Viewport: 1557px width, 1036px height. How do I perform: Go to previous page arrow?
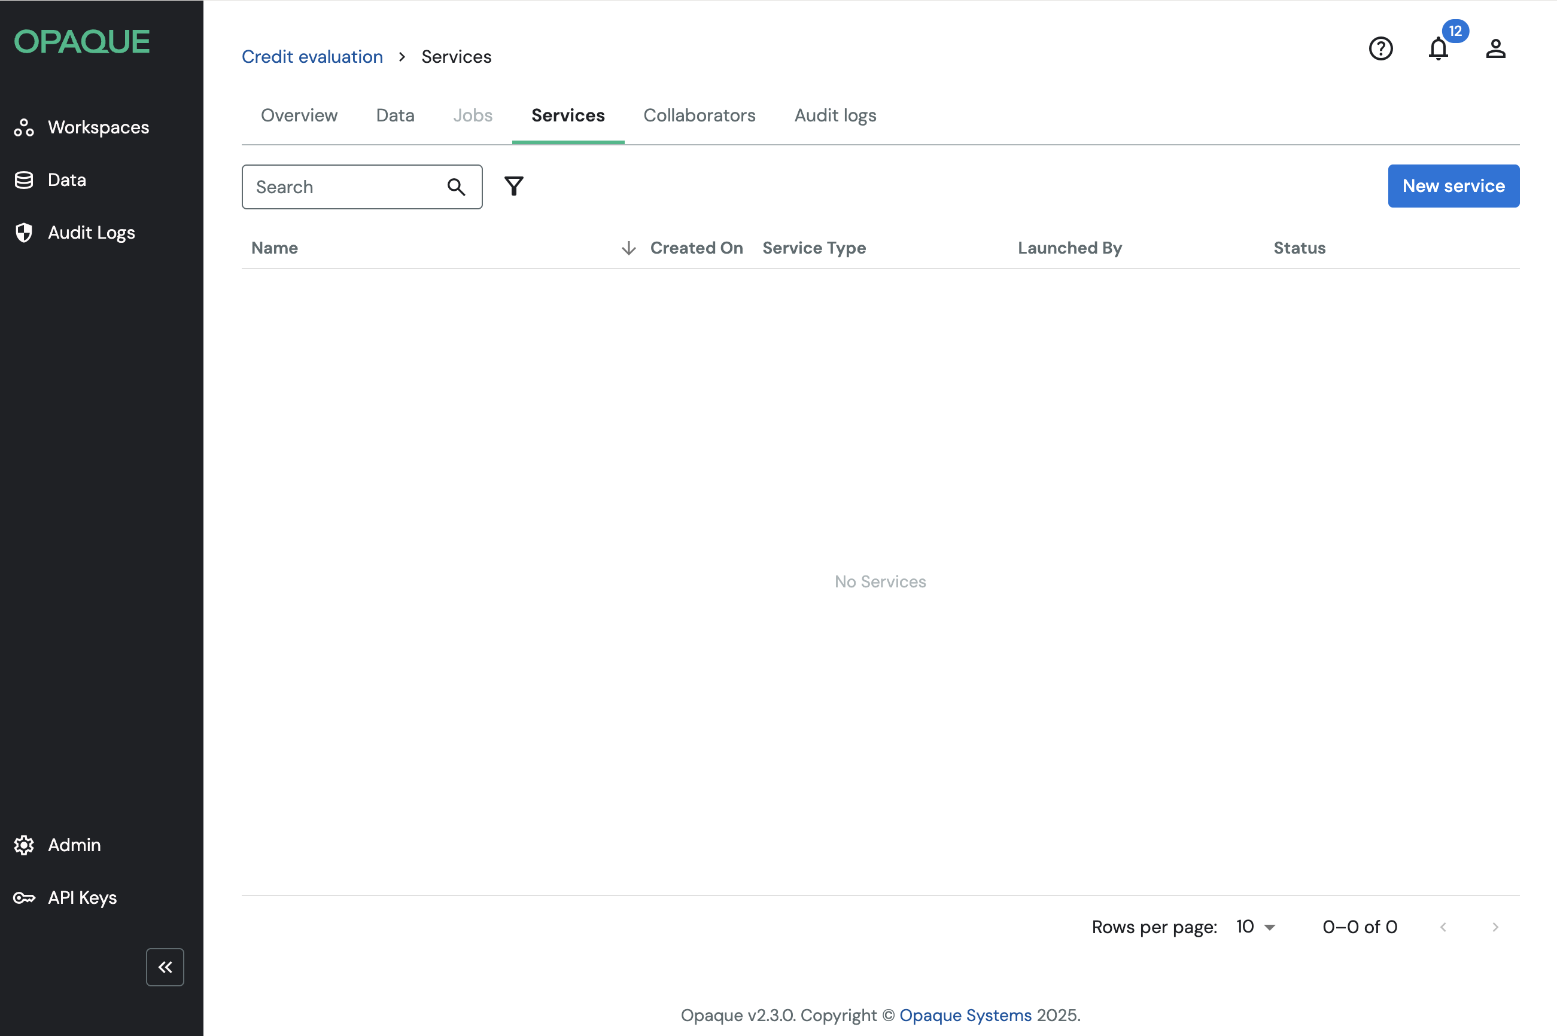1443,927
